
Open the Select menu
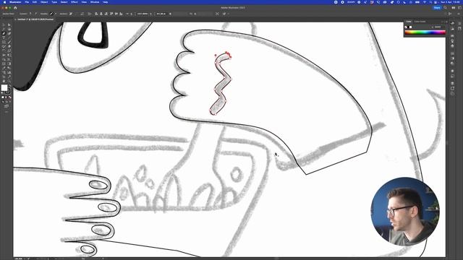pos(64,2)
